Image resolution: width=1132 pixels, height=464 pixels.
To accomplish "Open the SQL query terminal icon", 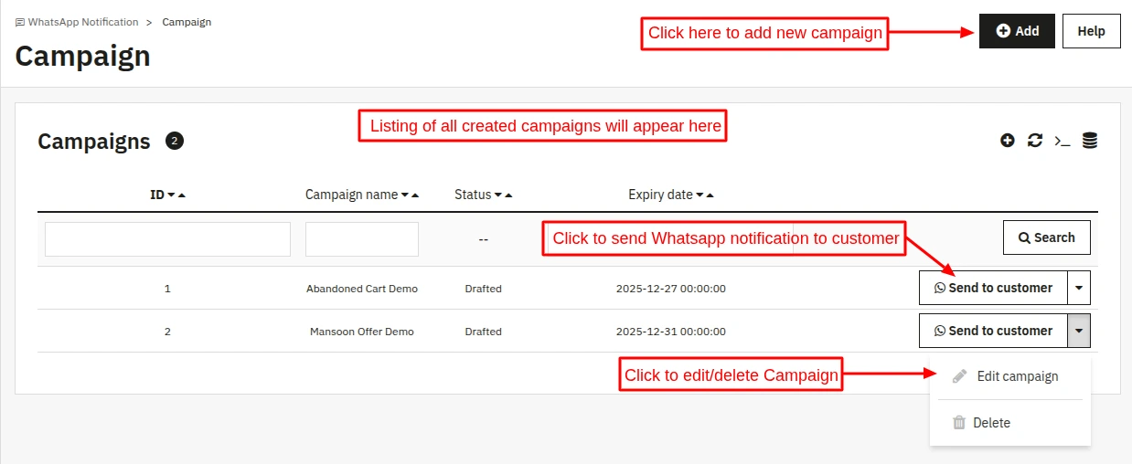I will [1062, 141].
